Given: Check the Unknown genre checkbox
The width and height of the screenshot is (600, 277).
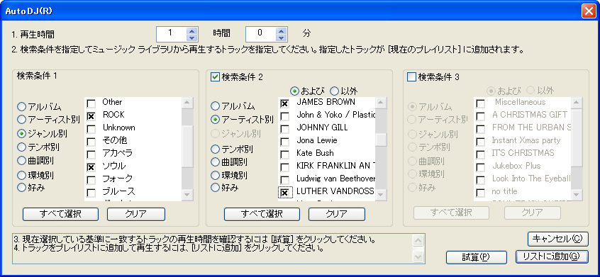Looking at the screenshot, I should (x=91, y=129).
